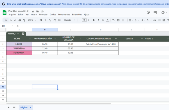Open the comments panel icon

click(x=155, y=12)
